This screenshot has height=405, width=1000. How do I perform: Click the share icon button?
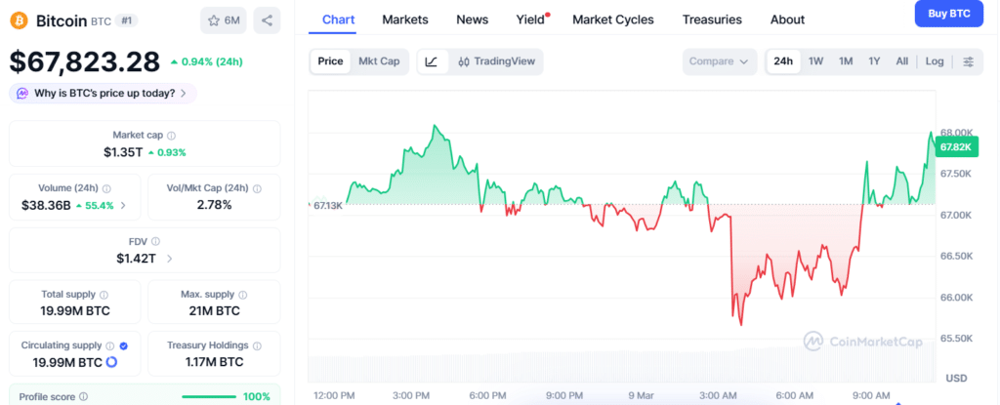point(267,20)
